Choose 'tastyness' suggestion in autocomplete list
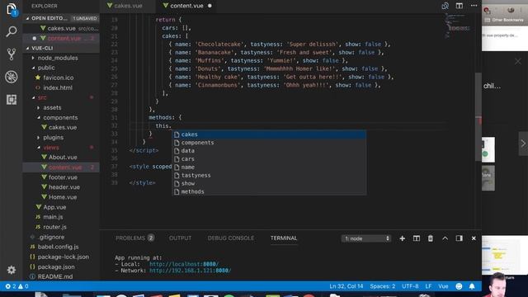This screenshot has height=297, width=528. point(270,175)
